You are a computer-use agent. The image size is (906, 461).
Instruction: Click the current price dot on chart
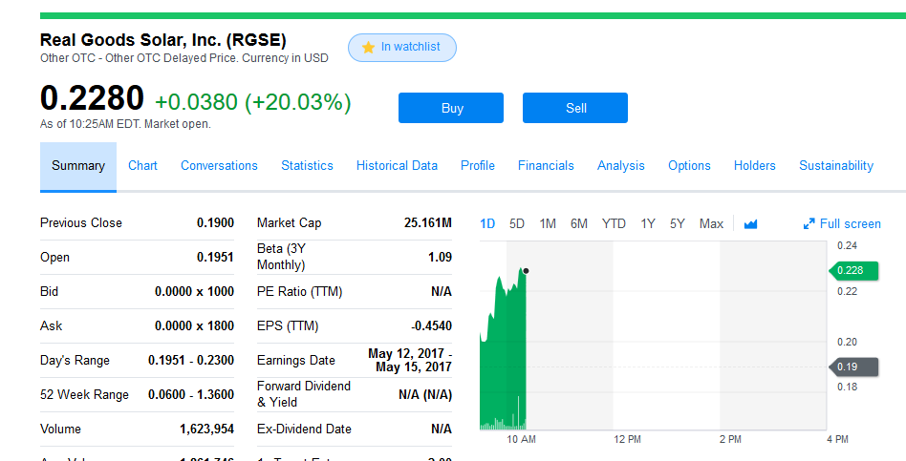pos(526,271)
